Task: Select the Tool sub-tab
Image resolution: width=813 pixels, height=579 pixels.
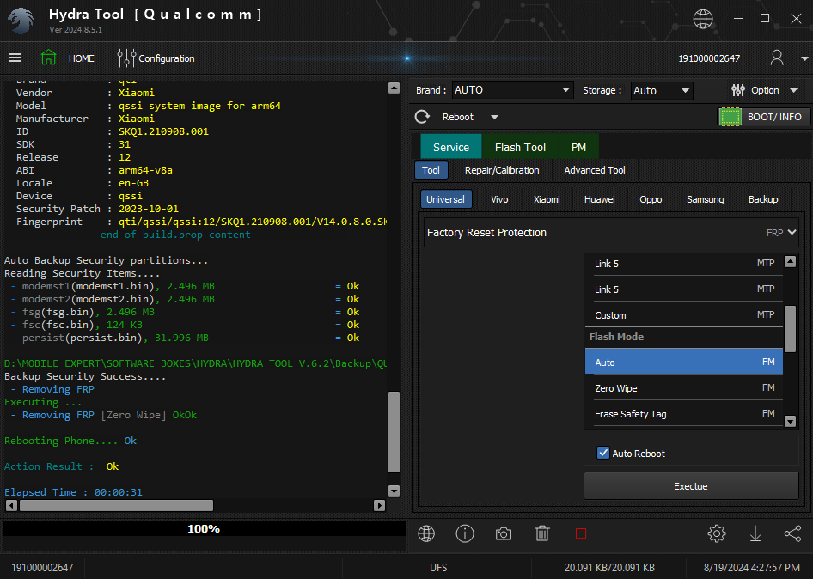Action: [x=431, y=170]
